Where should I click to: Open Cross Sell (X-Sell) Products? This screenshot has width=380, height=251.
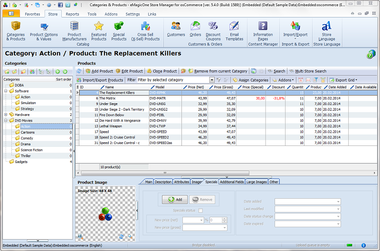click(x=145, y=31)
